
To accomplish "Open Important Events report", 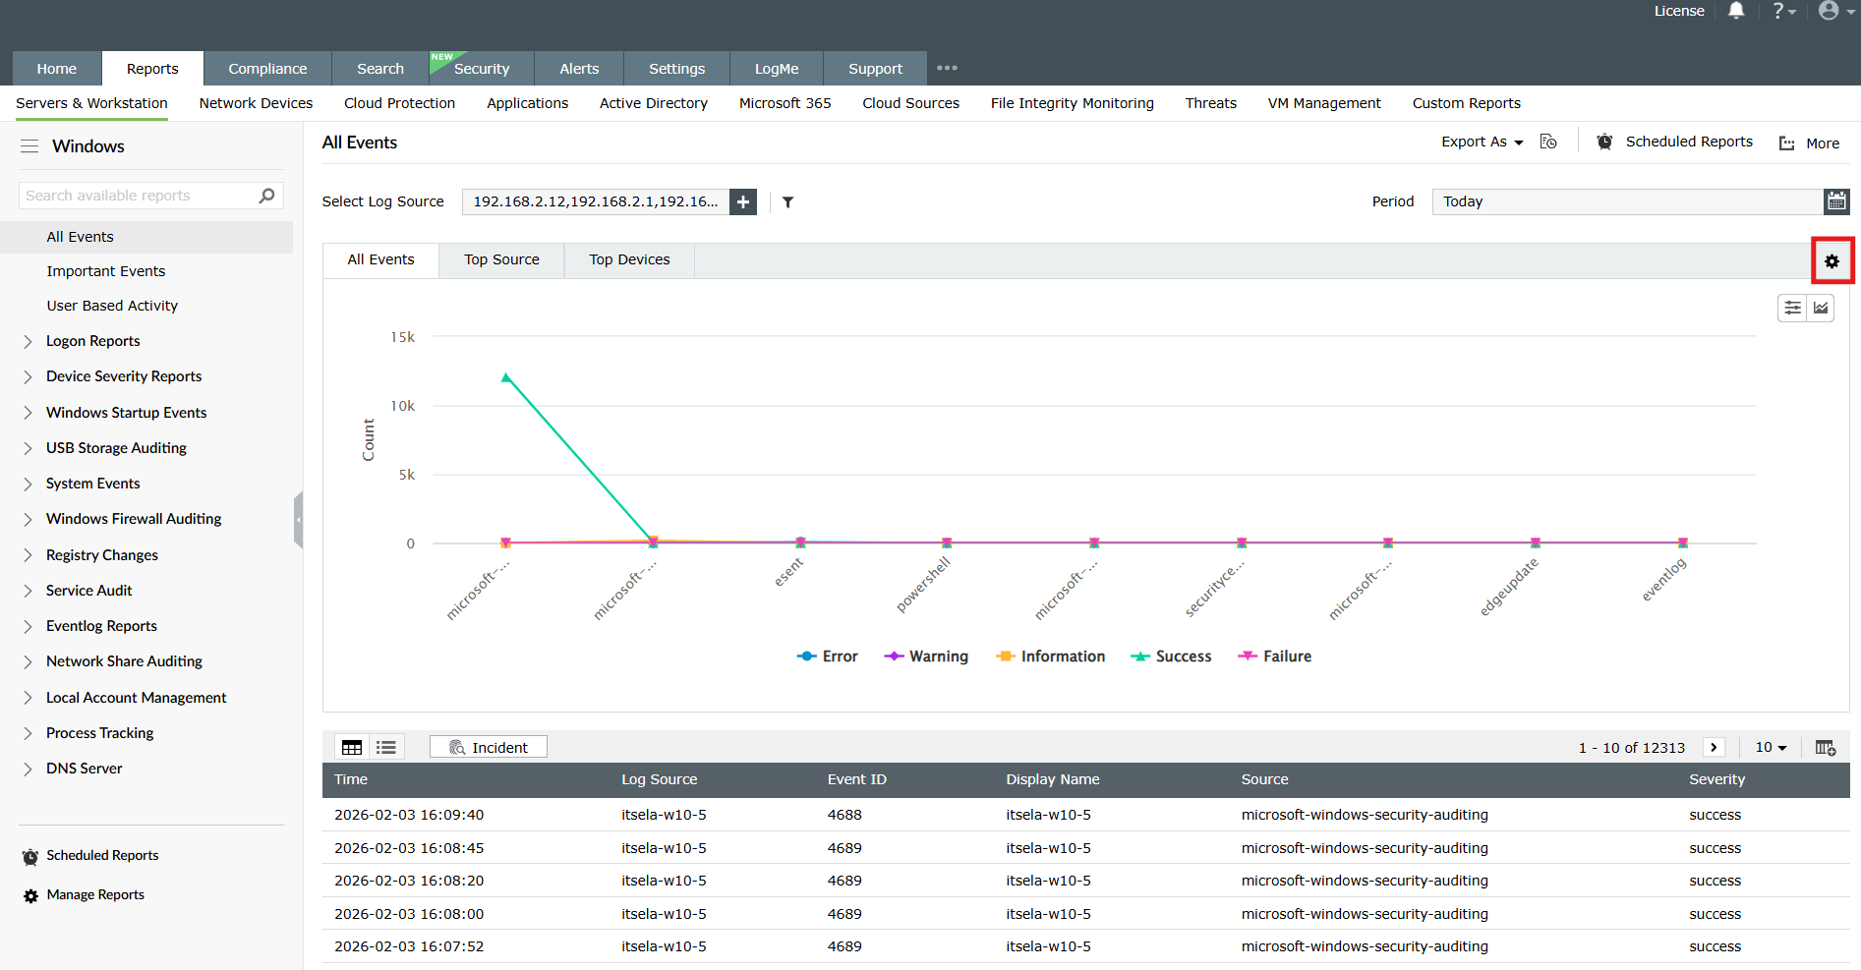I will click(106, 271).
